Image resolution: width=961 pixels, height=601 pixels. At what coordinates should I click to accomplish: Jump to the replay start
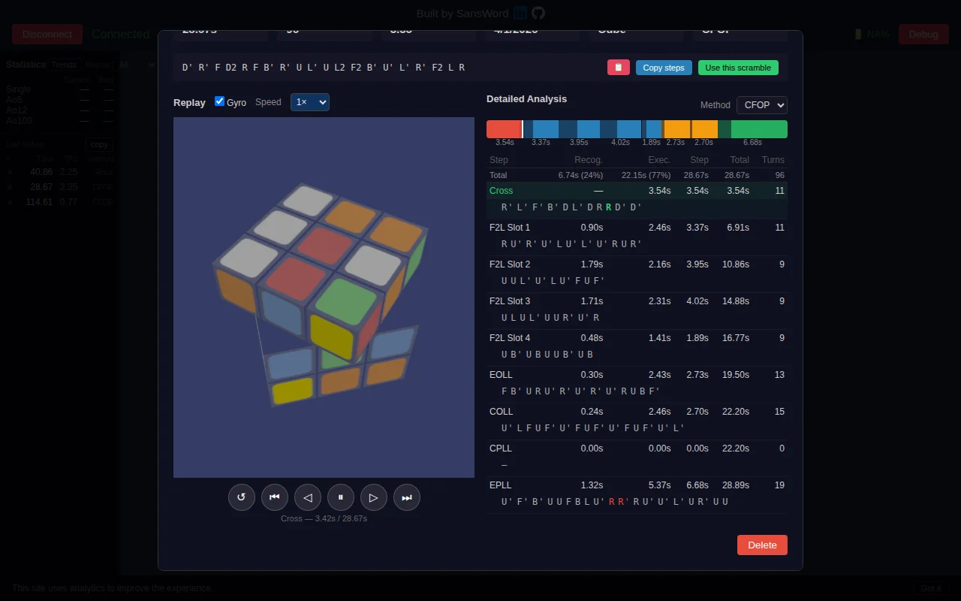[274, 497]
